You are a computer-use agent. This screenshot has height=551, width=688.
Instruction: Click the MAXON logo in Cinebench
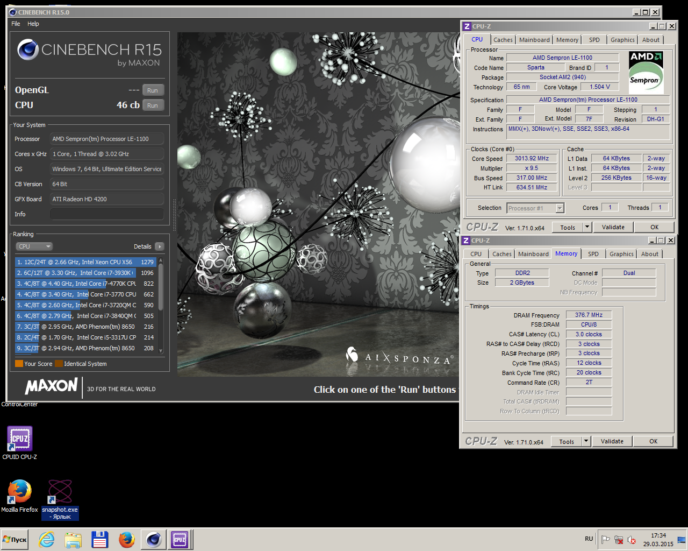click(x=52, y=386)
